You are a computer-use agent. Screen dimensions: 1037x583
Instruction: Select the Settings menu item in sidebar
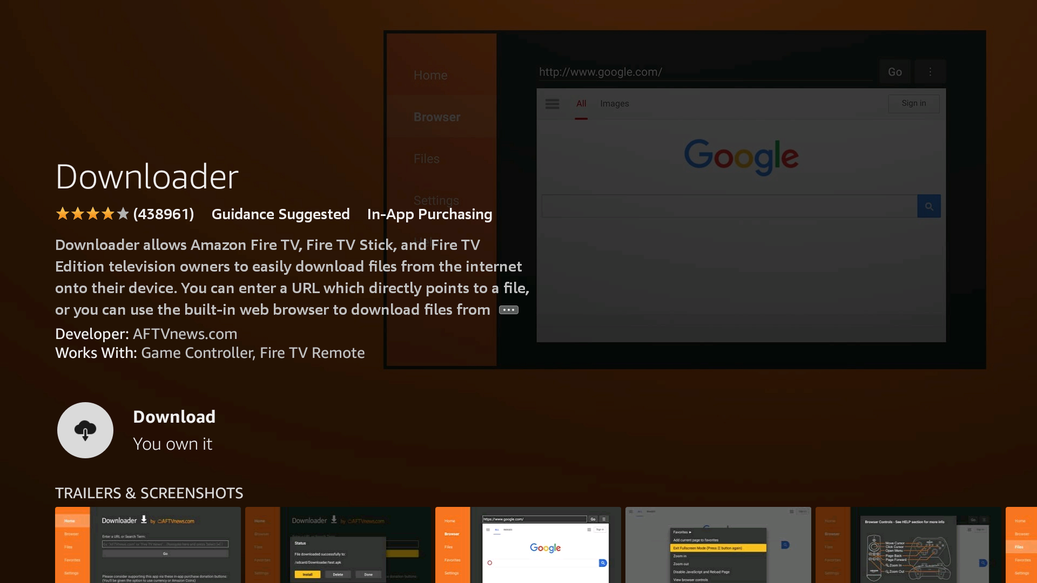(x=436, y=200)
